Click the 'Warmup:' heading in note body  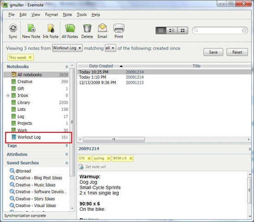(x=90, y=177)
